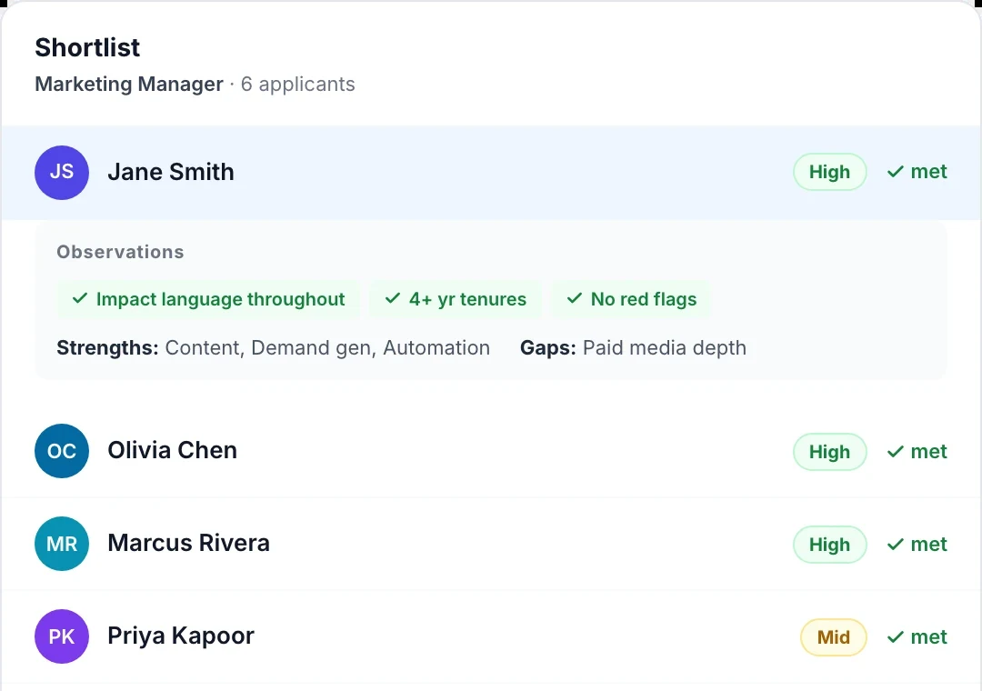Expand the Marcus Rivera applicant row
Screen dimensions: 982x691
pos(491,544)
